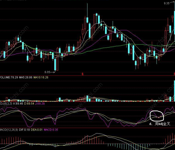The image size is (175, 150).
Task: Select the VOLUME:78.29 indicator value
Action: point(9,77)
